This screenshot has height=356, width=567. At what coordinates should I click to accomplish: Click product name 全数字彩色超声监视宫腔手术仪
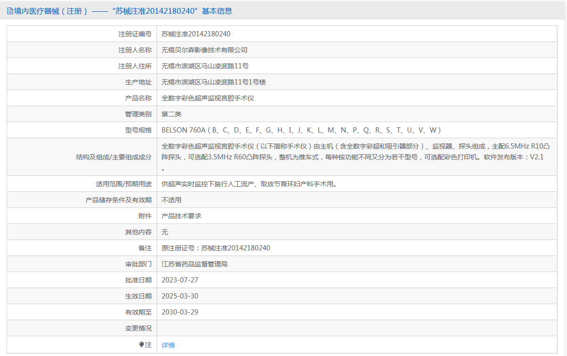(208, 98)
